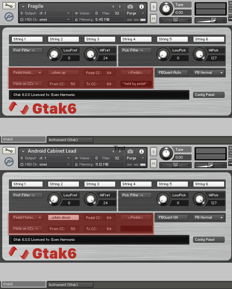Screen dimensions: 232x289
Task: Click the wrench edit icon for Fragile
Action: (9, 6)
